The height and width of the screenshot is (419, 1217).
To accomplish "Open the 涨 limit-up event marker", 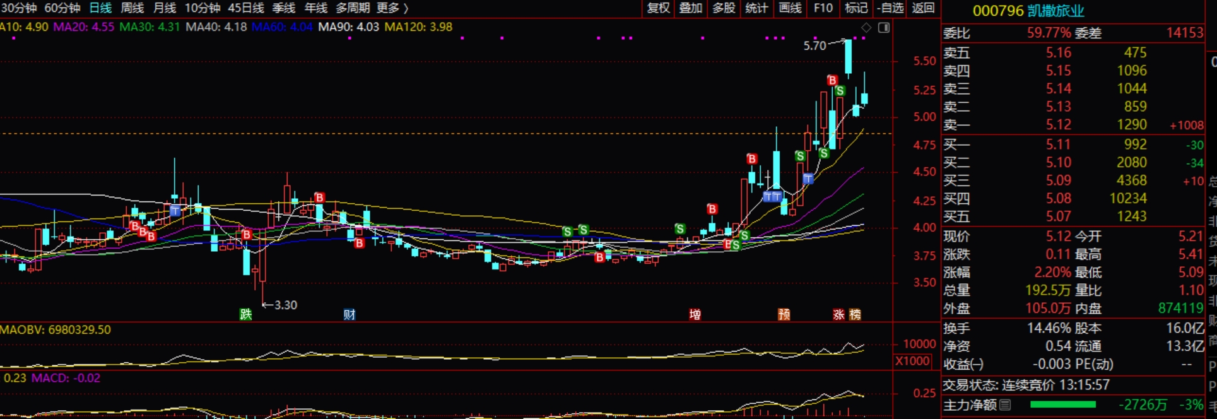I will [x=838, y=314].
